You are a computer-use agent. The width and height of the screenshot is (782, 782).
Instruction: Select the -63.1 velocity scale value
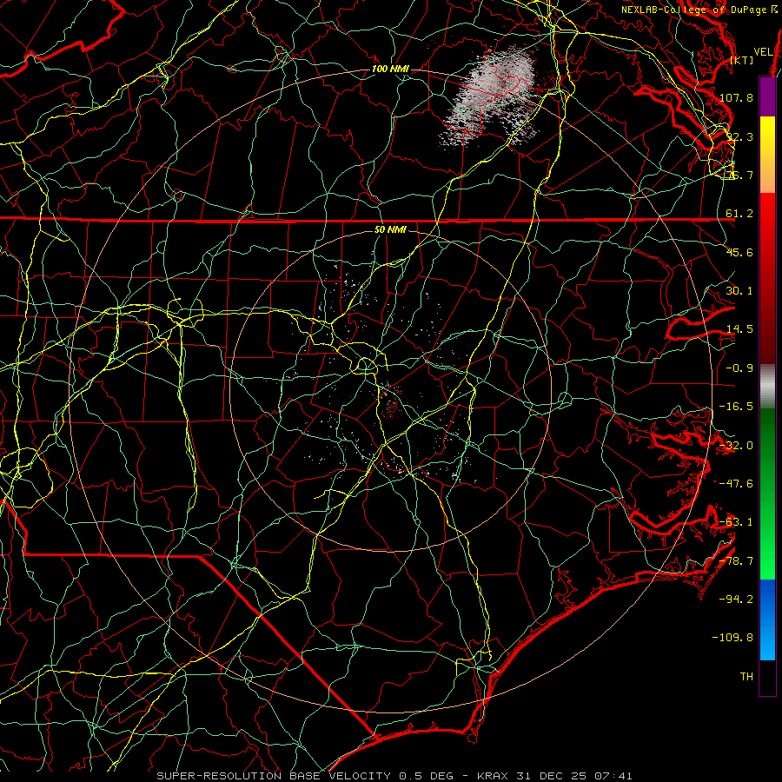[736, 522]
